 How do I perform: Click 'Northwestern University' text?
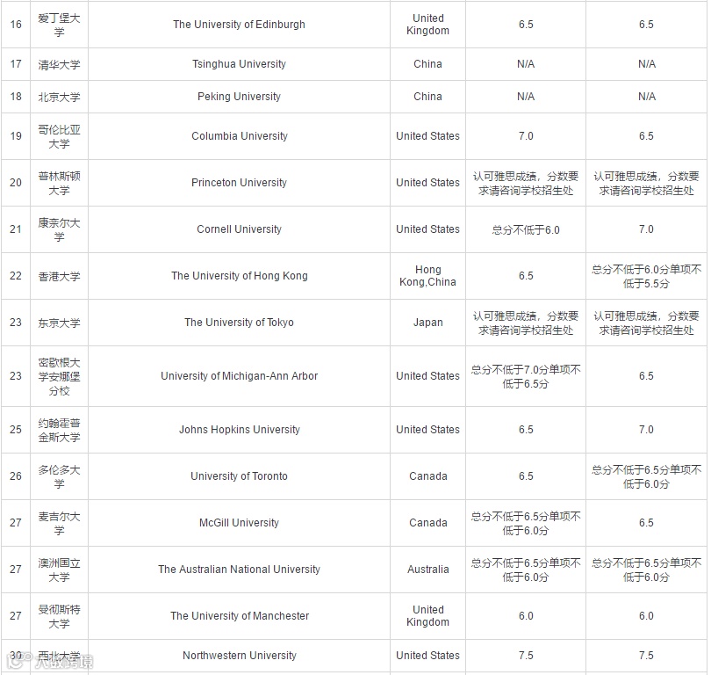[240, 656]
